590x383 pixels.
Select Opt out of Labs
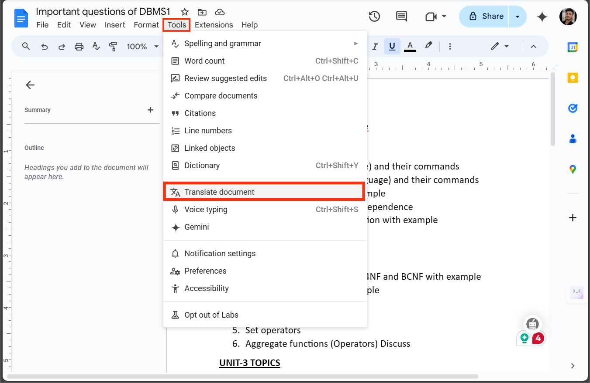pyautogui.click(x=265, y=315)
